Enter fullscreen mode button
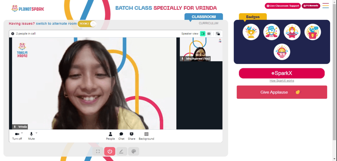 98,151
